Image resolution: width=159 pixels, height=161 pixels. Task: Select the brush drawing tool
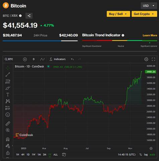tap(8, 88)
